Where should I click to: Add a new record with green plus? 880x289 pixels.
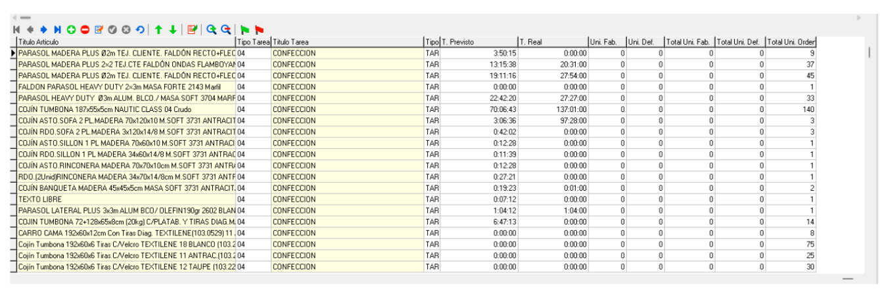[x=71, y=30]
